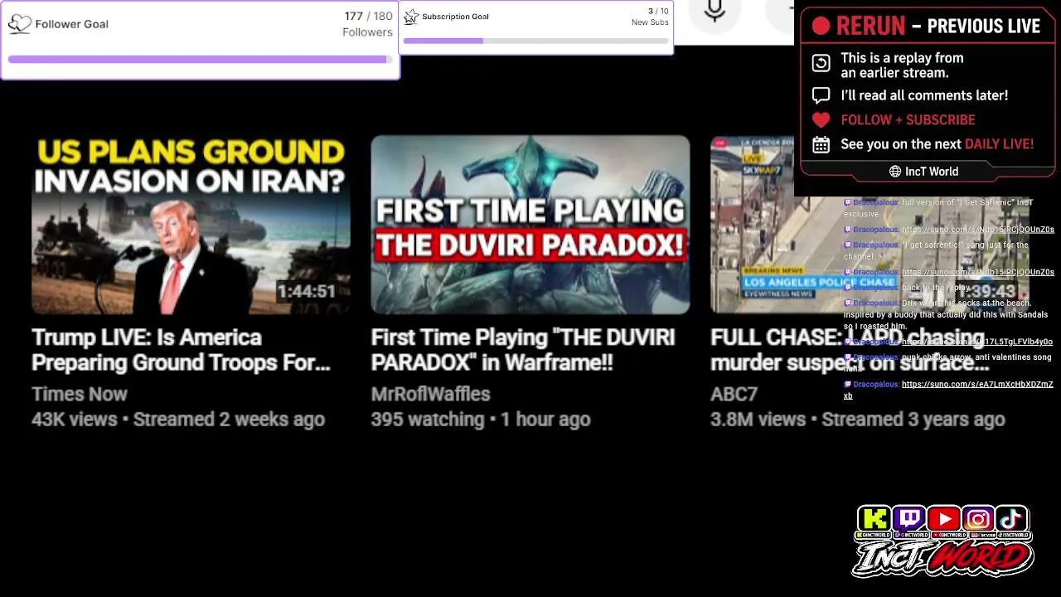The width and height of the screenshot is (1061, 597).
Task: Click the red YouTube social icon
Action: [x=943, y=519]
